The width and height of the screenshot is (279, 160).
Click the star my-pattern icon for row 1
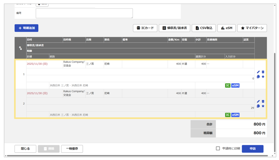pos(263,76)
